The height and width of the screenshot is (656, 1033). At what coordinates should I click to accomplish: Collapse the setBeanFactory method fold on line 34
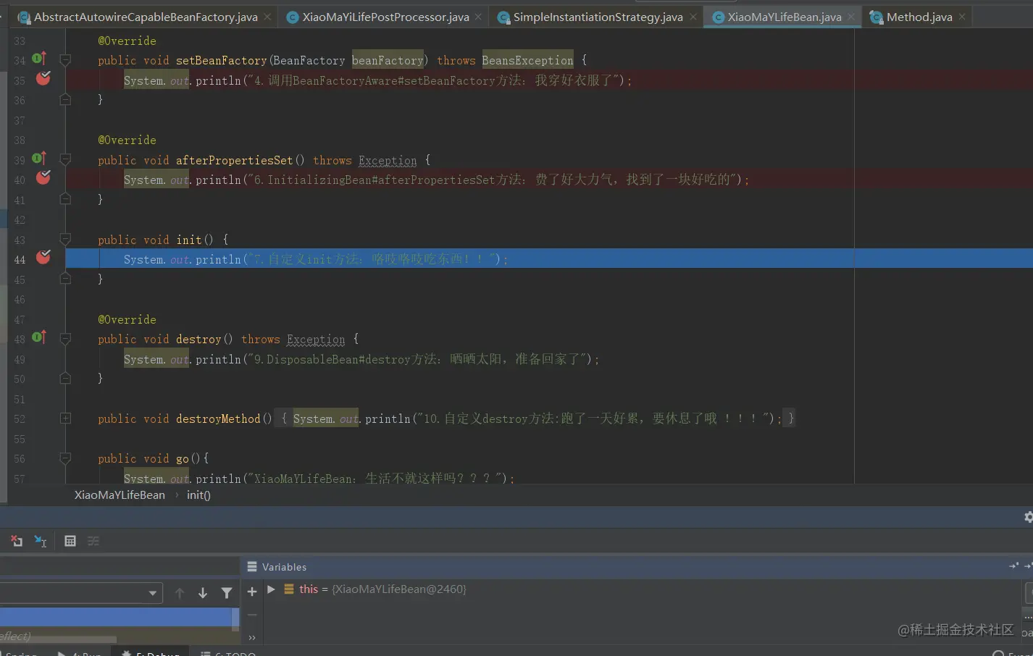(x=65, y=60)
